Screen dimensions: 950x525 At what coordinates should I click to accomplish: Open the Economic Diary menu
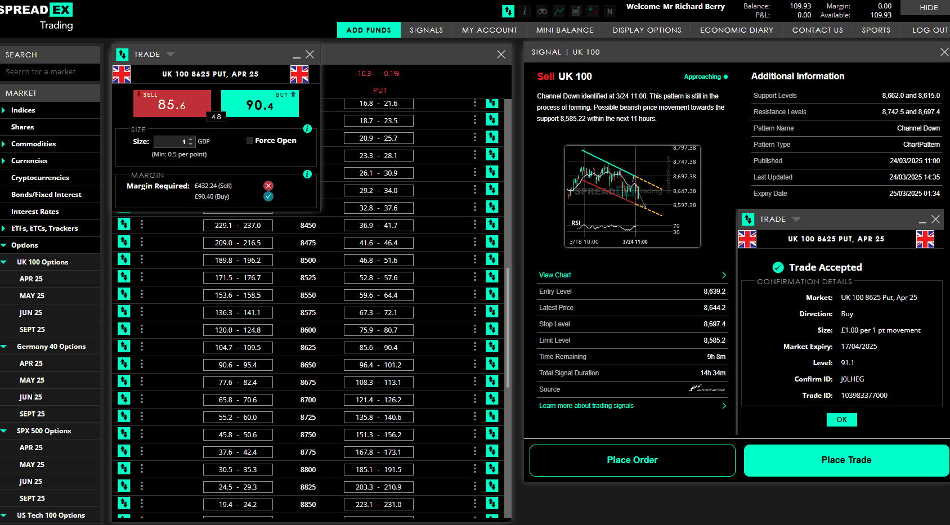point(736,30)
